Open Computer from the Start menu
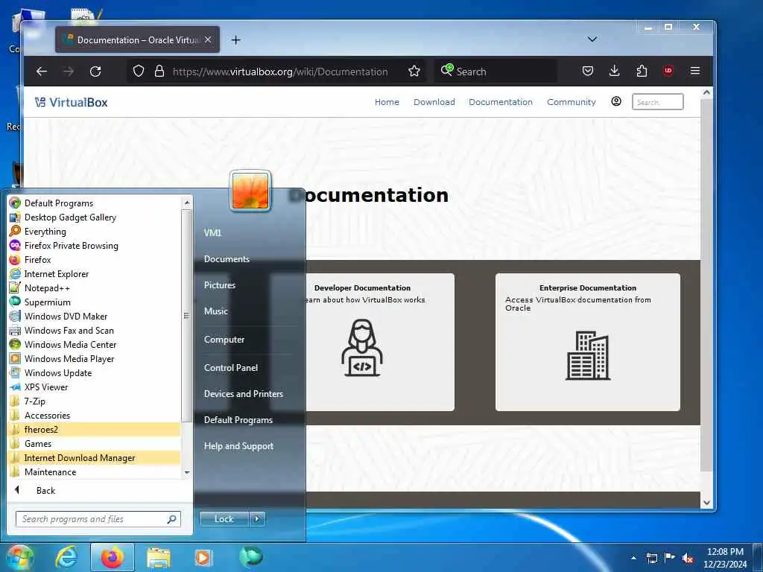Image resolution: width=763 pixels, height=572 pixels. [224, 340]
